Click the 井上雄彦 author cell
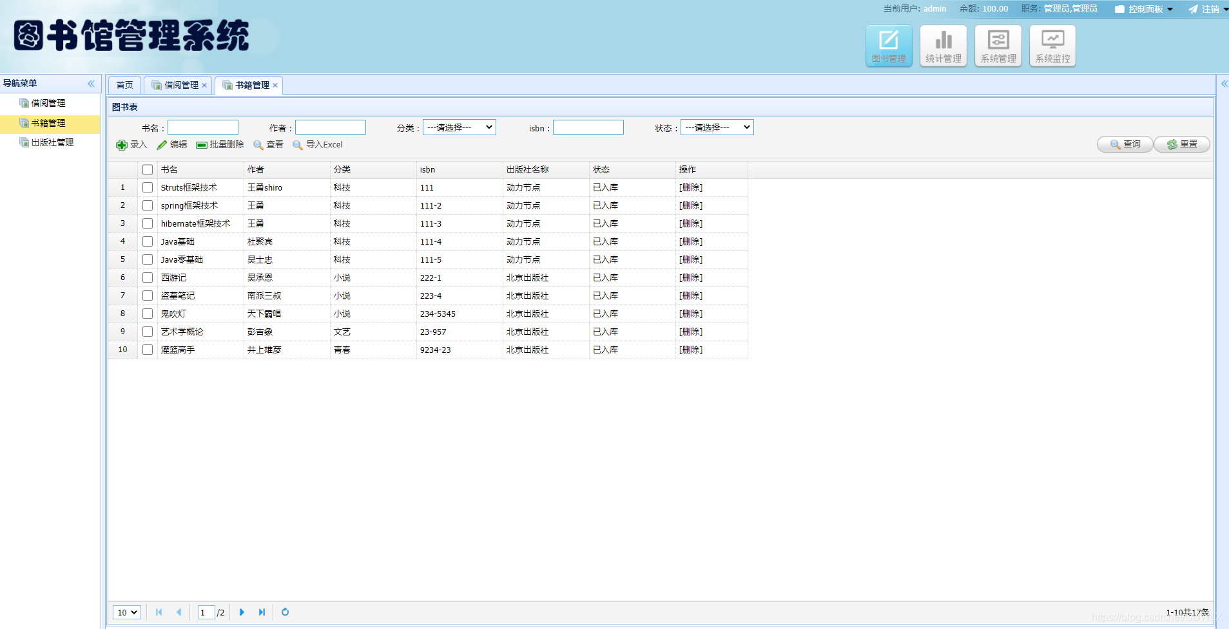 coord(287,350)
